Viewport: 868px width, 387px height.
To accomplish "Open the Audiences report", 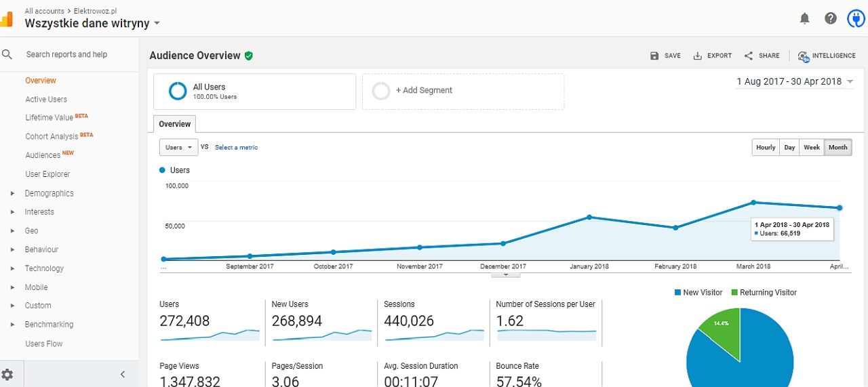I will point(43,155).
